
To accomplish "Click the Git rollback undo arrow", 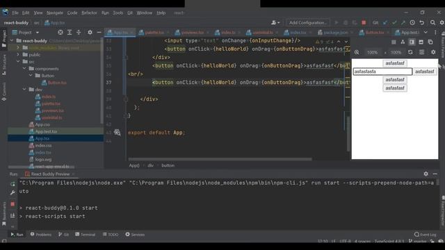I will pyautogui.click(x=422, y=22).
